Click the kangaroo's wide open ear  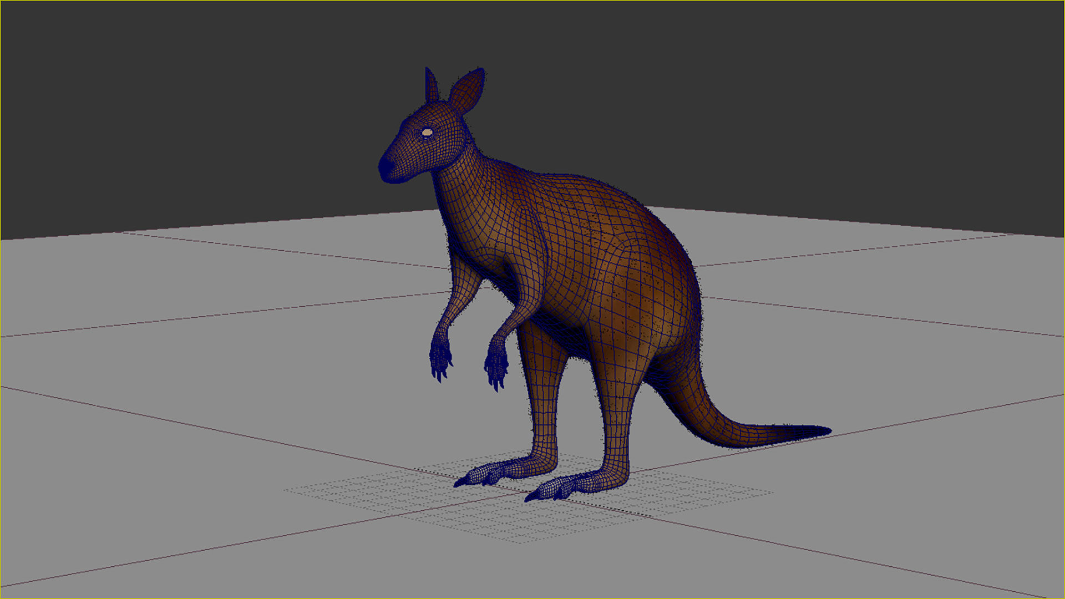point(466,90)
